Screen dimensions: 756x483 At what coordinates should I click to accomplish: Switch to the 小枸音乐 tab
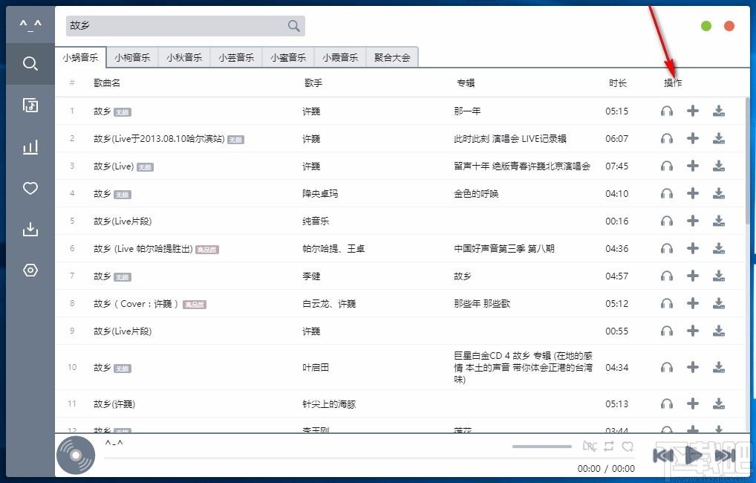pos(132,57)
